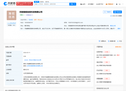Expand the 合作通道 menu
Image resolution: width=126 pixels, height=91 pixels.
[91, 4]
